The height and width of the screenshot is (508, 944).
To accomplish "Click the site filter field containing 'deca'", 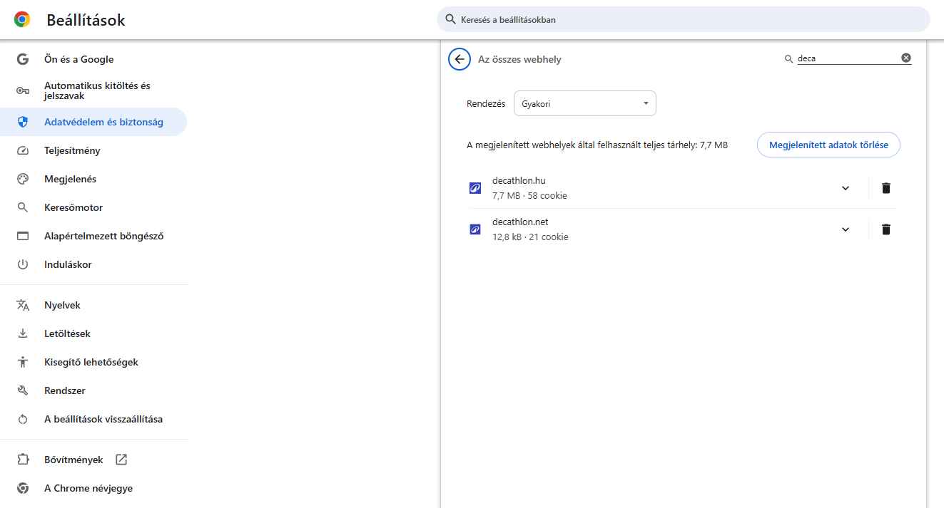I will 847,59.
